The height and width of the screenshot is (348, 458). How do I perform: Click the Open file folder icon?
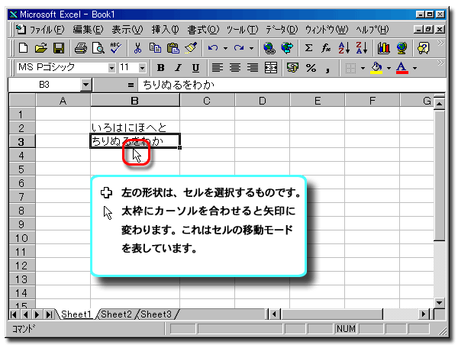(x=41, y=48)
